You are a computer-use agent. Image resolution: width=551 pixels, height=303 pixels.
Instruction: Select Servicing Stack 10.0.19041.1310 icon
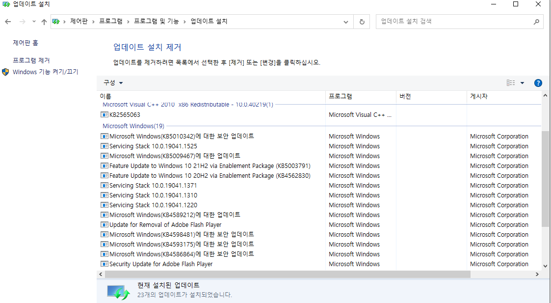(105, 195)
